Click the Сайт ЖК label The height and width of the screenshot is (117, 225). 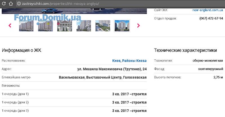click(x=161, y=10)
